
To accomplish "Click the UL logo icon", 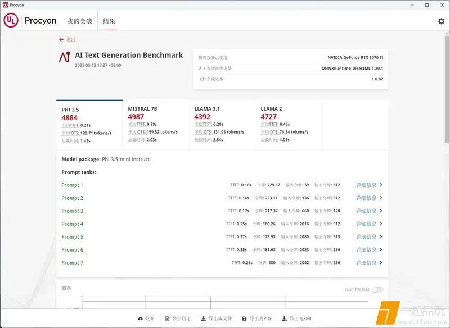I will (11, 21).
